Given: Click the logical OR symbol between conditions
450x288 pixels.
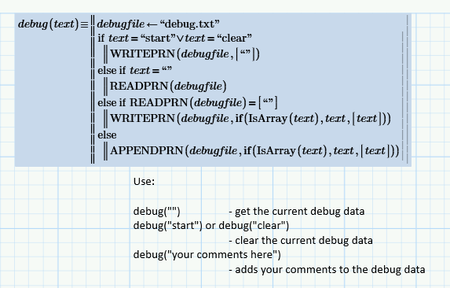Looking at the screenshot, I should point(180,39).
